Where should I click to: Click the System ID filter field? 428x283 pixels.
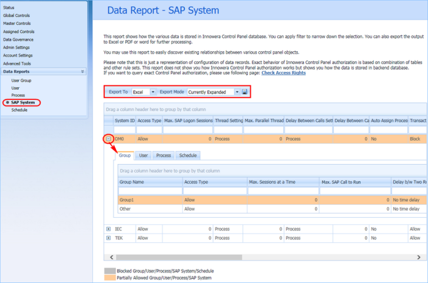pos(125,129)
